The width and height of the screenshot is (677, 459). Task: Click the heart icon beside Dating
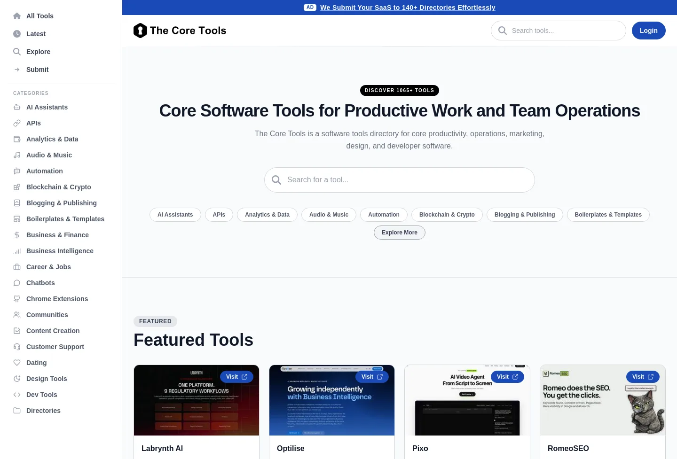pos(17,363)
